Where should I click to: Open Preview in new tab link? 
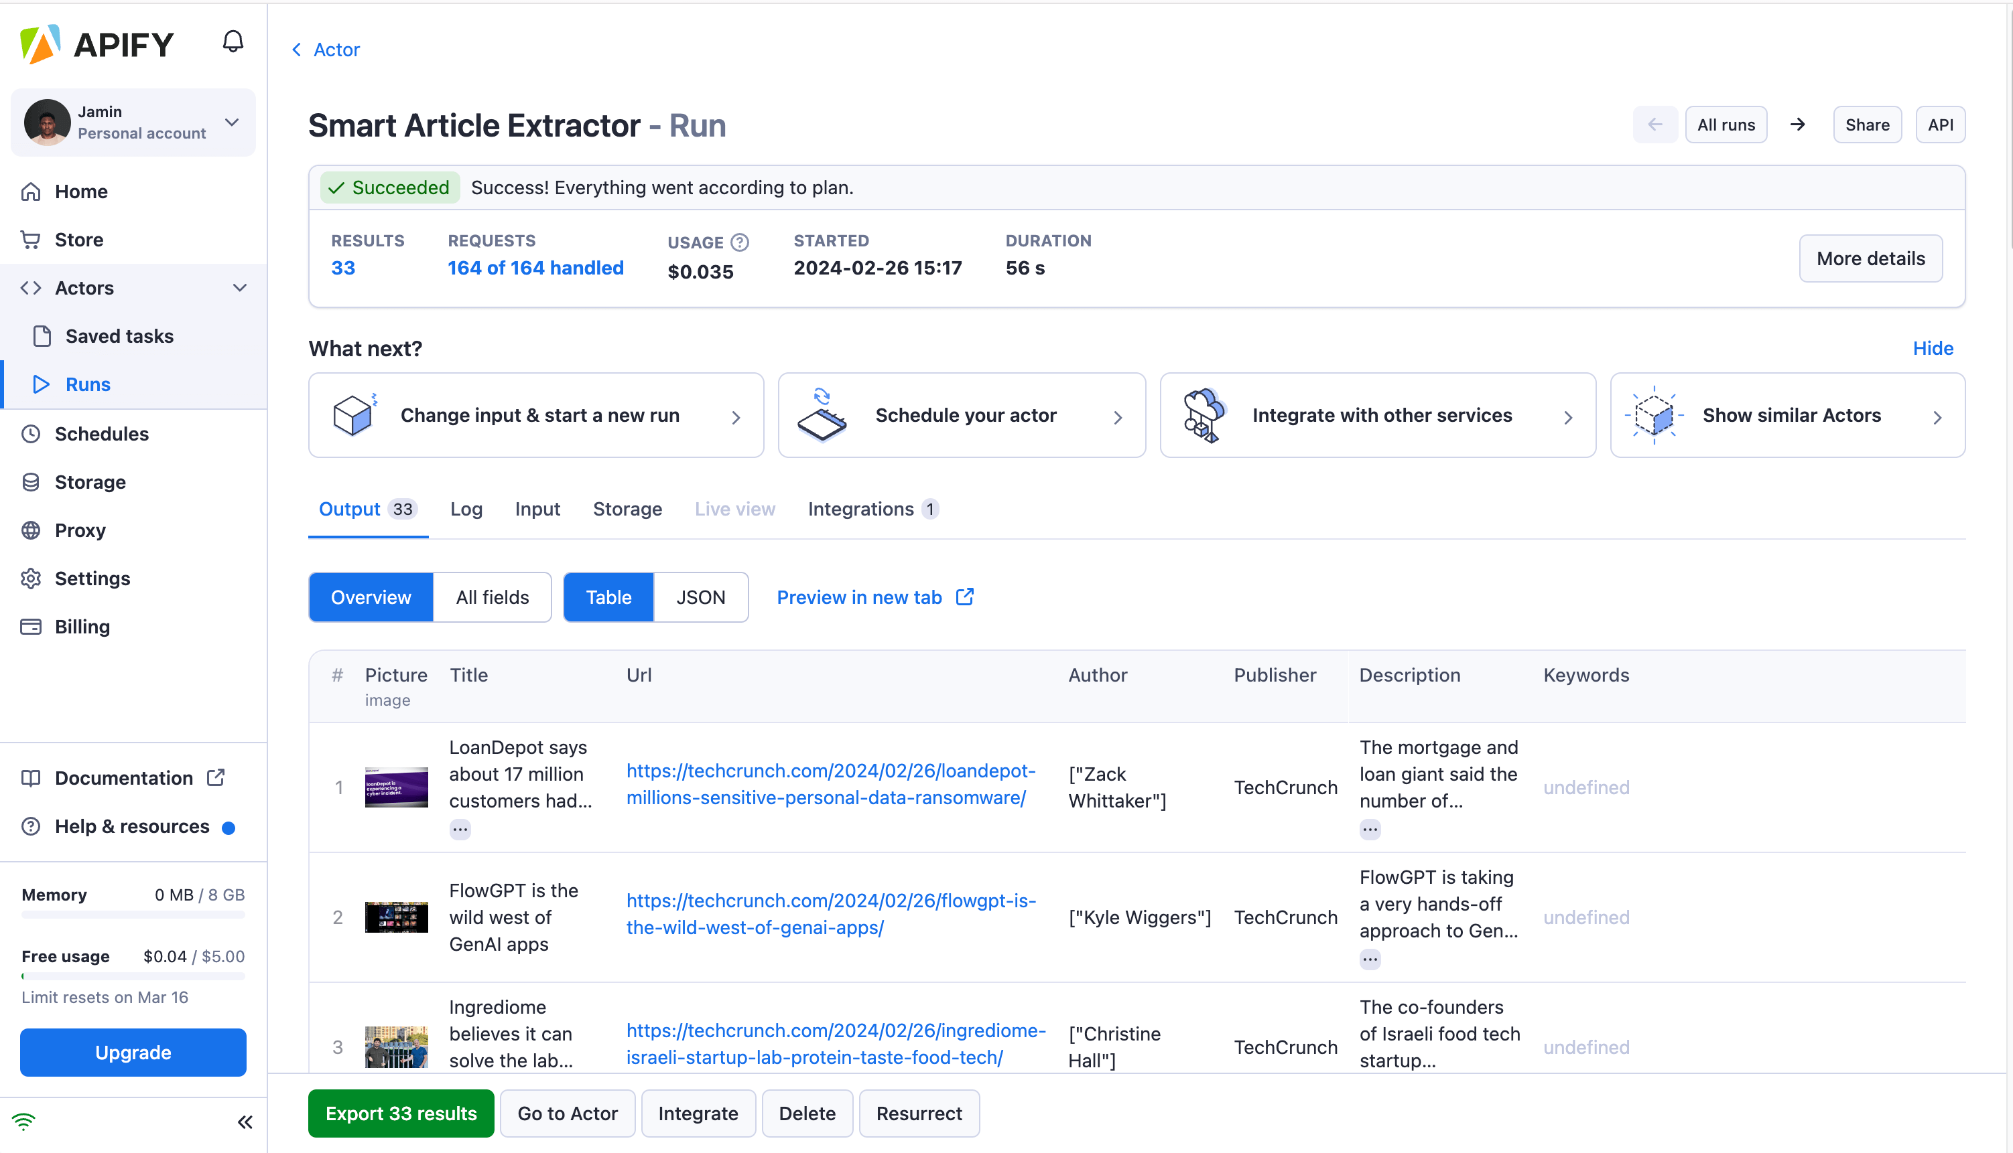860,597
